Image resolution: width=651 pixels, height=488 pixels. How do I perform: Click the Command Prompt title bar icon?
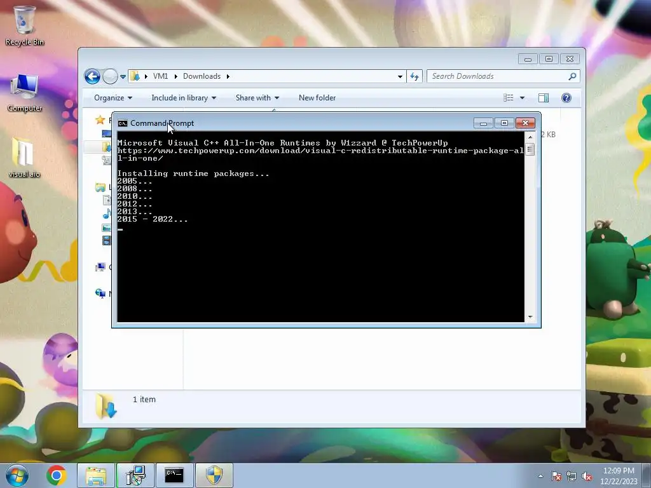123,123
